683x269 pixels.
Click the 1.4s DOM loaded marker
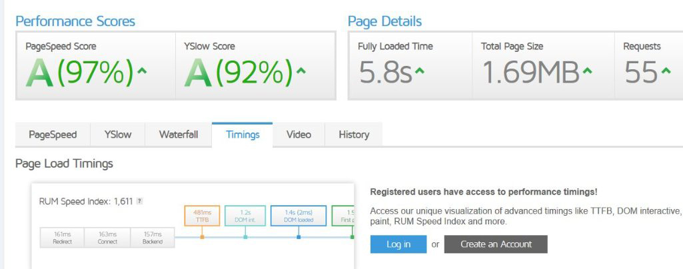[x=299, y=216]
